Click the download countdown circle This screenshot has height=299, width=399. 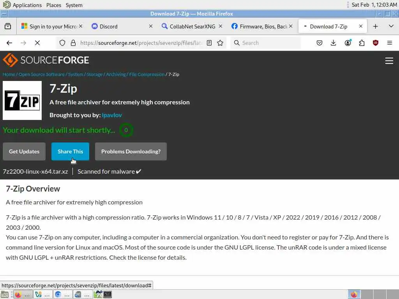(126, 130)
